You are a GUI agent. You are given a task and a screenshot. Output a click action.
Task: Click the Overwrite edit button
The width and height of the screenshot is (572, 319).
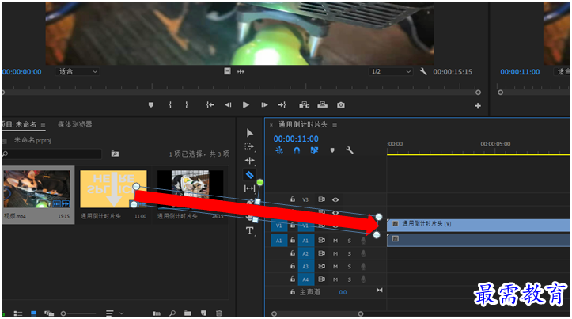point(323,105)
